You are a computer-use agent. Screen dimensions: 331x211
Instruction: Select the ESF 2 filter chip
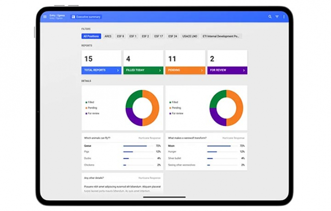click(145, 36)
